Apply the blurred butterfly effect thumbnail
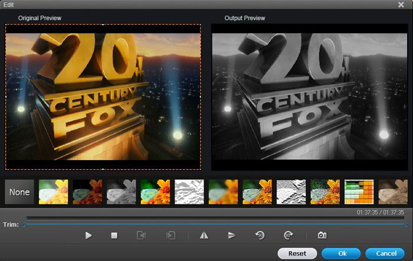This screenshot has width=413, height=261. tap(224, 192)
